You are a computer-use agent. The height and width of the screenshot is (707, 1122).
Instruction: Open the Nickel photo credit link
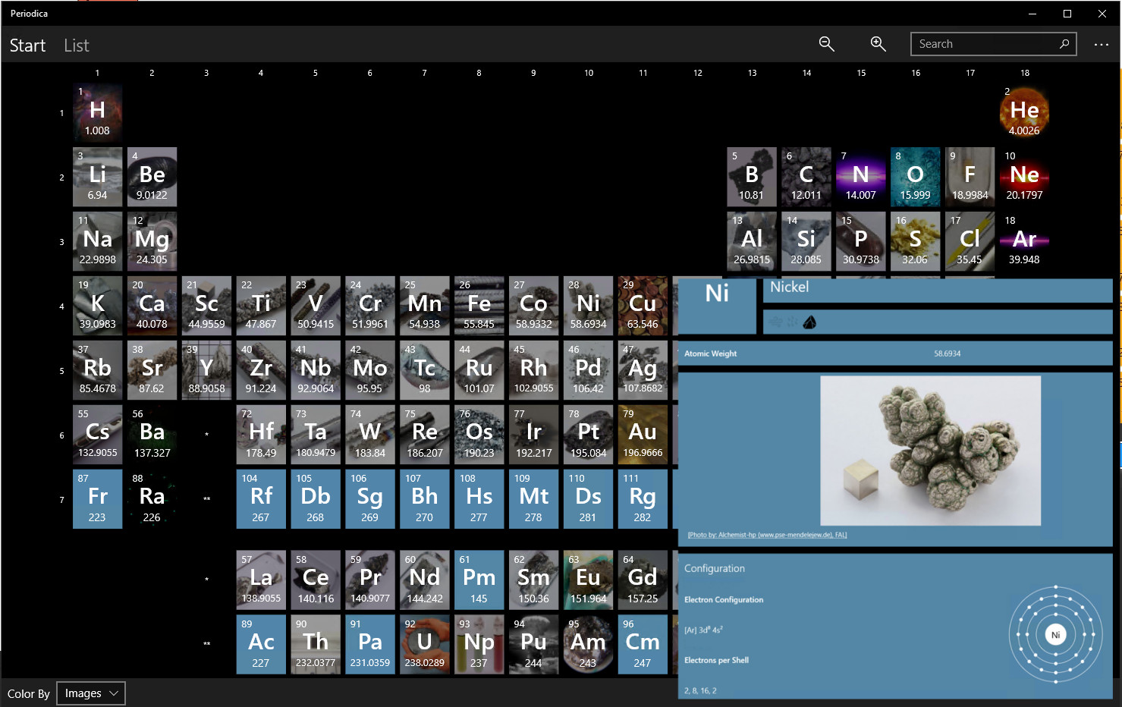click(767, 535)
